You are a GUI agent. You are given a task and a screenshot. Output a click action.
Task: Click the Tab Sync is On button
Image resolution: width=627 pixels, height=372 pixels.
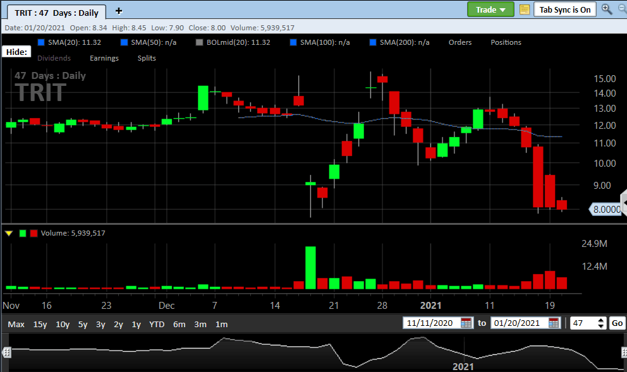(x=564, y=9)
